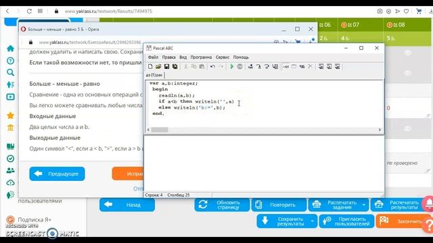Screen dimensions: 433x243
Task: Click the editor horizontal scrollbar thumb
Action: click(160, 130)
